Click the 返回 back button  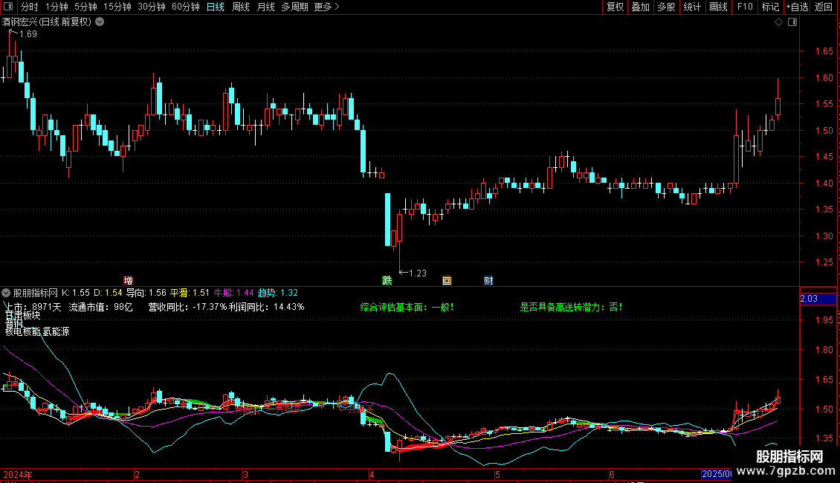(824, 7)
